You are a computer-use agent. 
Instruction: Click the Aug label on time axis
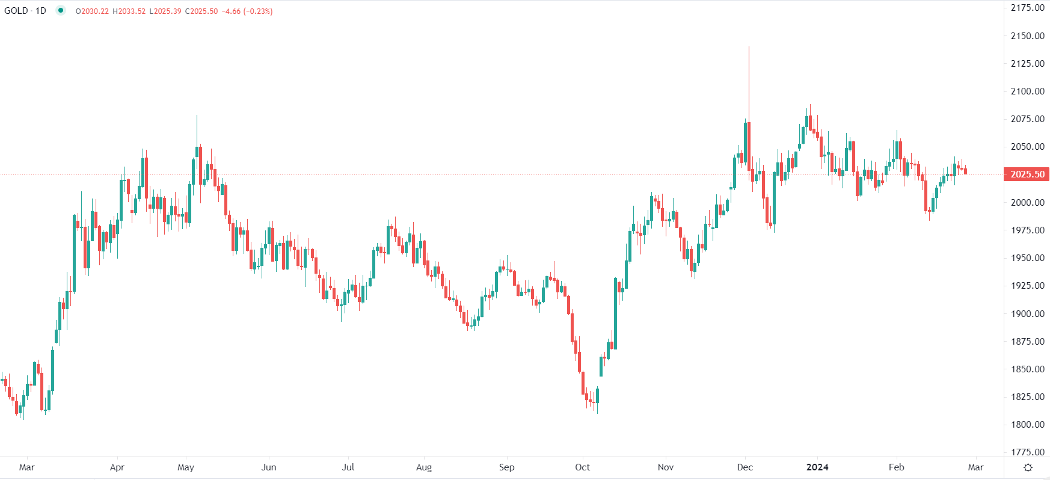coord(424,467)
